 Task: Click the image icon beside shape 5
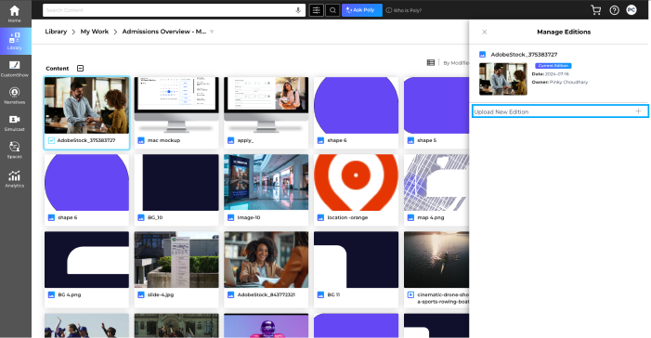pyautogui.click(x=410, y=140)
